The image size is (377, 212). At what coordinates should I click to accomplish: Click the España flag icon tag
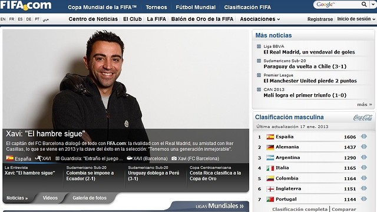click(10, 158)
